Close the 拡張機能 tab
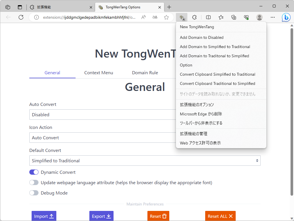 tap(91, 7)
